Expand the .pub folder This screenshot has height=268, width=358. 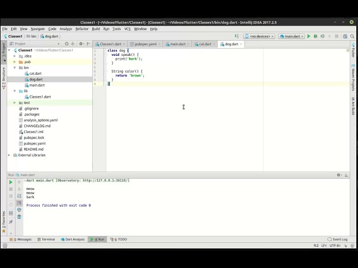pyautogui.click(x=15, y=62)
